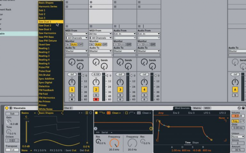Click the Wavetable hot-swap preset icon
246x153 pixels.
(239, 108)
